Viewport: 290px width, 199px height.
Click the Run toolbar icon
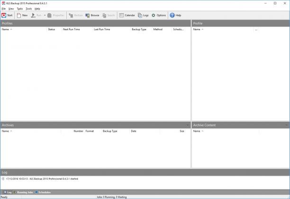(x=33, y=15)
